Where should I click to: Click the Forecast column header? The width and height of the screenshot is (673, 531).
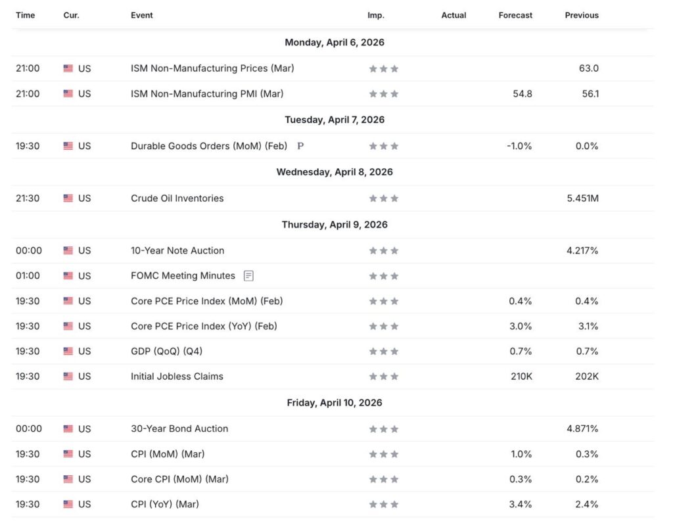[x=515, y=15]
